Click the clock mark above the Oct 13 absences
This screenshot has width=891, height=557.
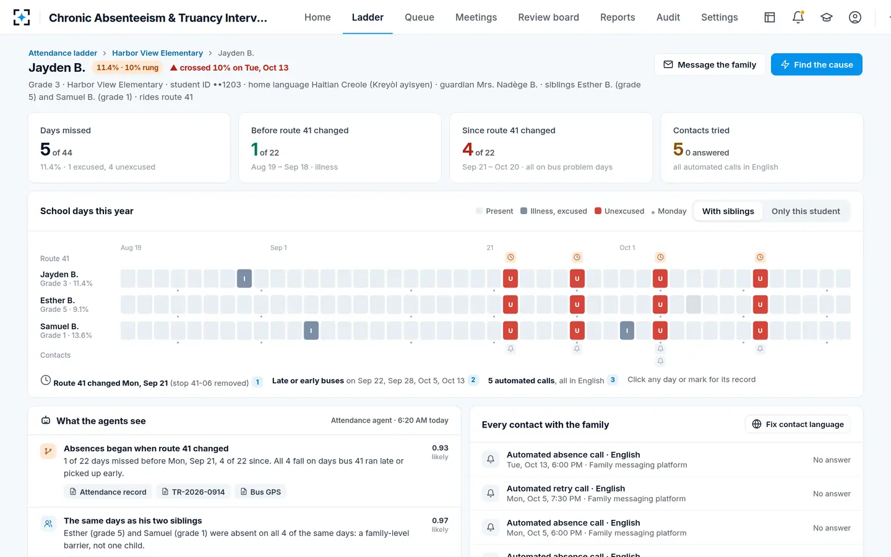760,257
